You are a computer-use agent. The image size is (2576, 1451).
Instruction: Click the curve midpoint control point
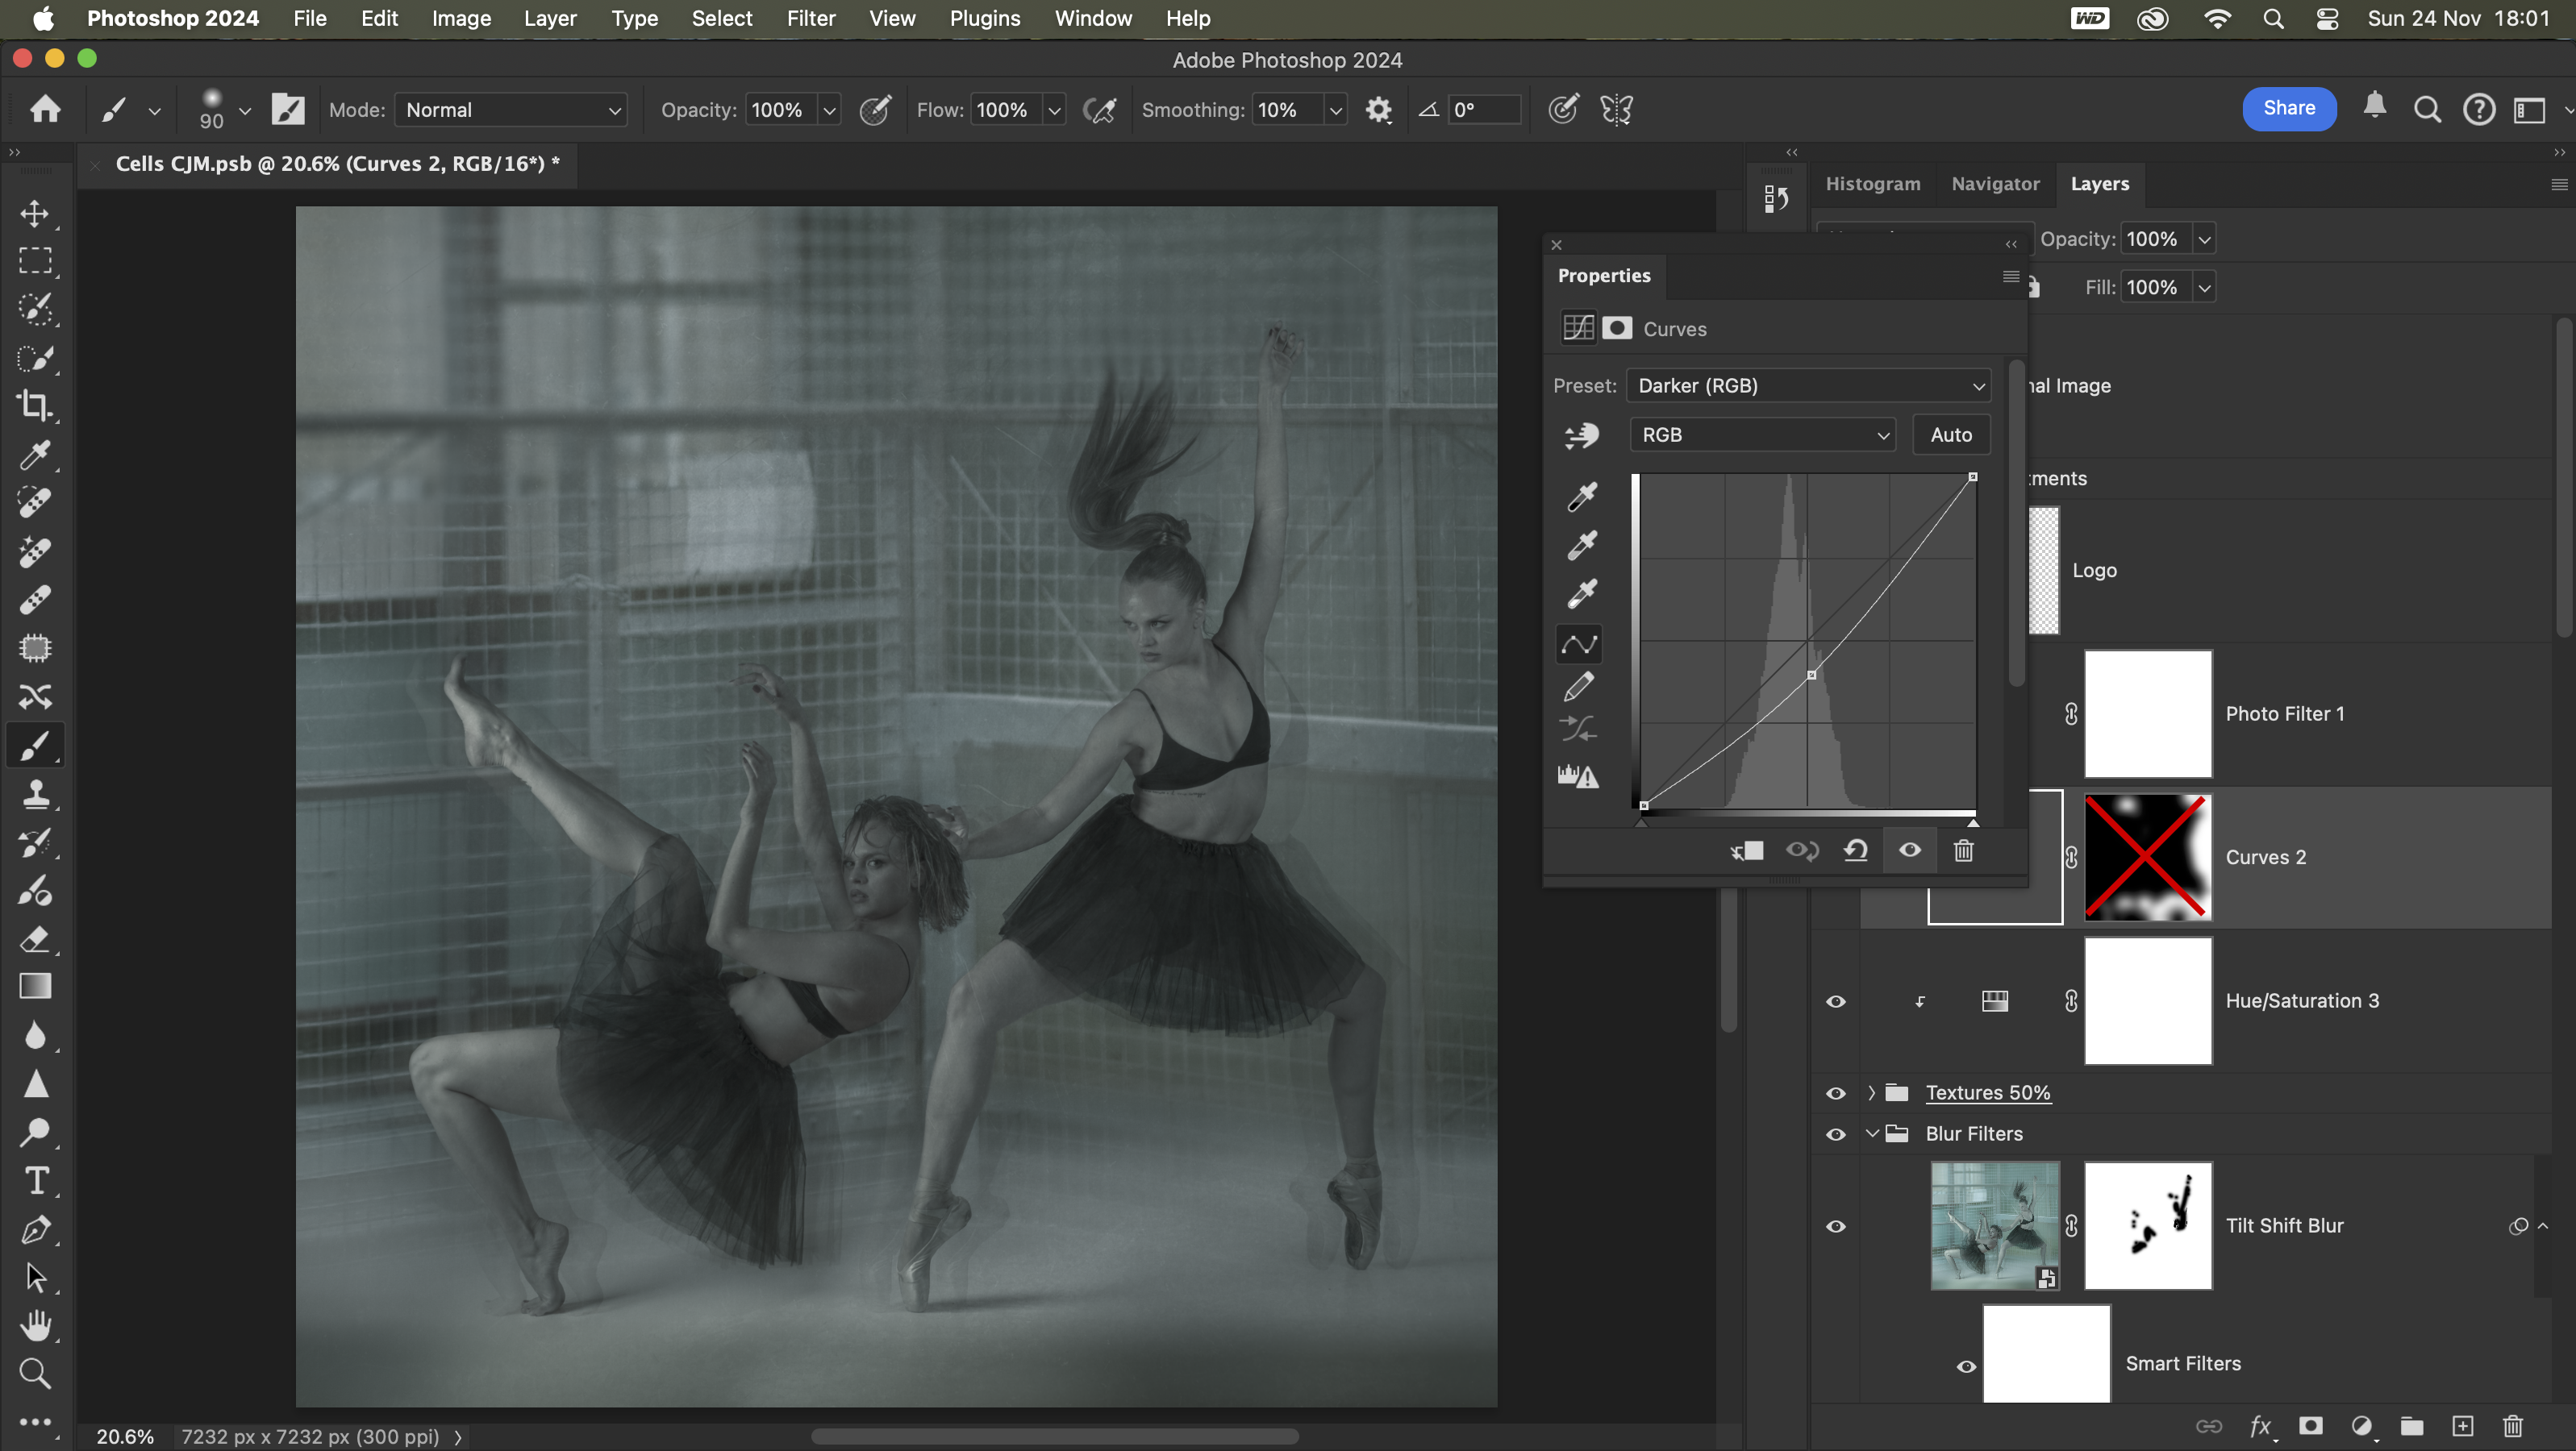tap(1811, 676)
